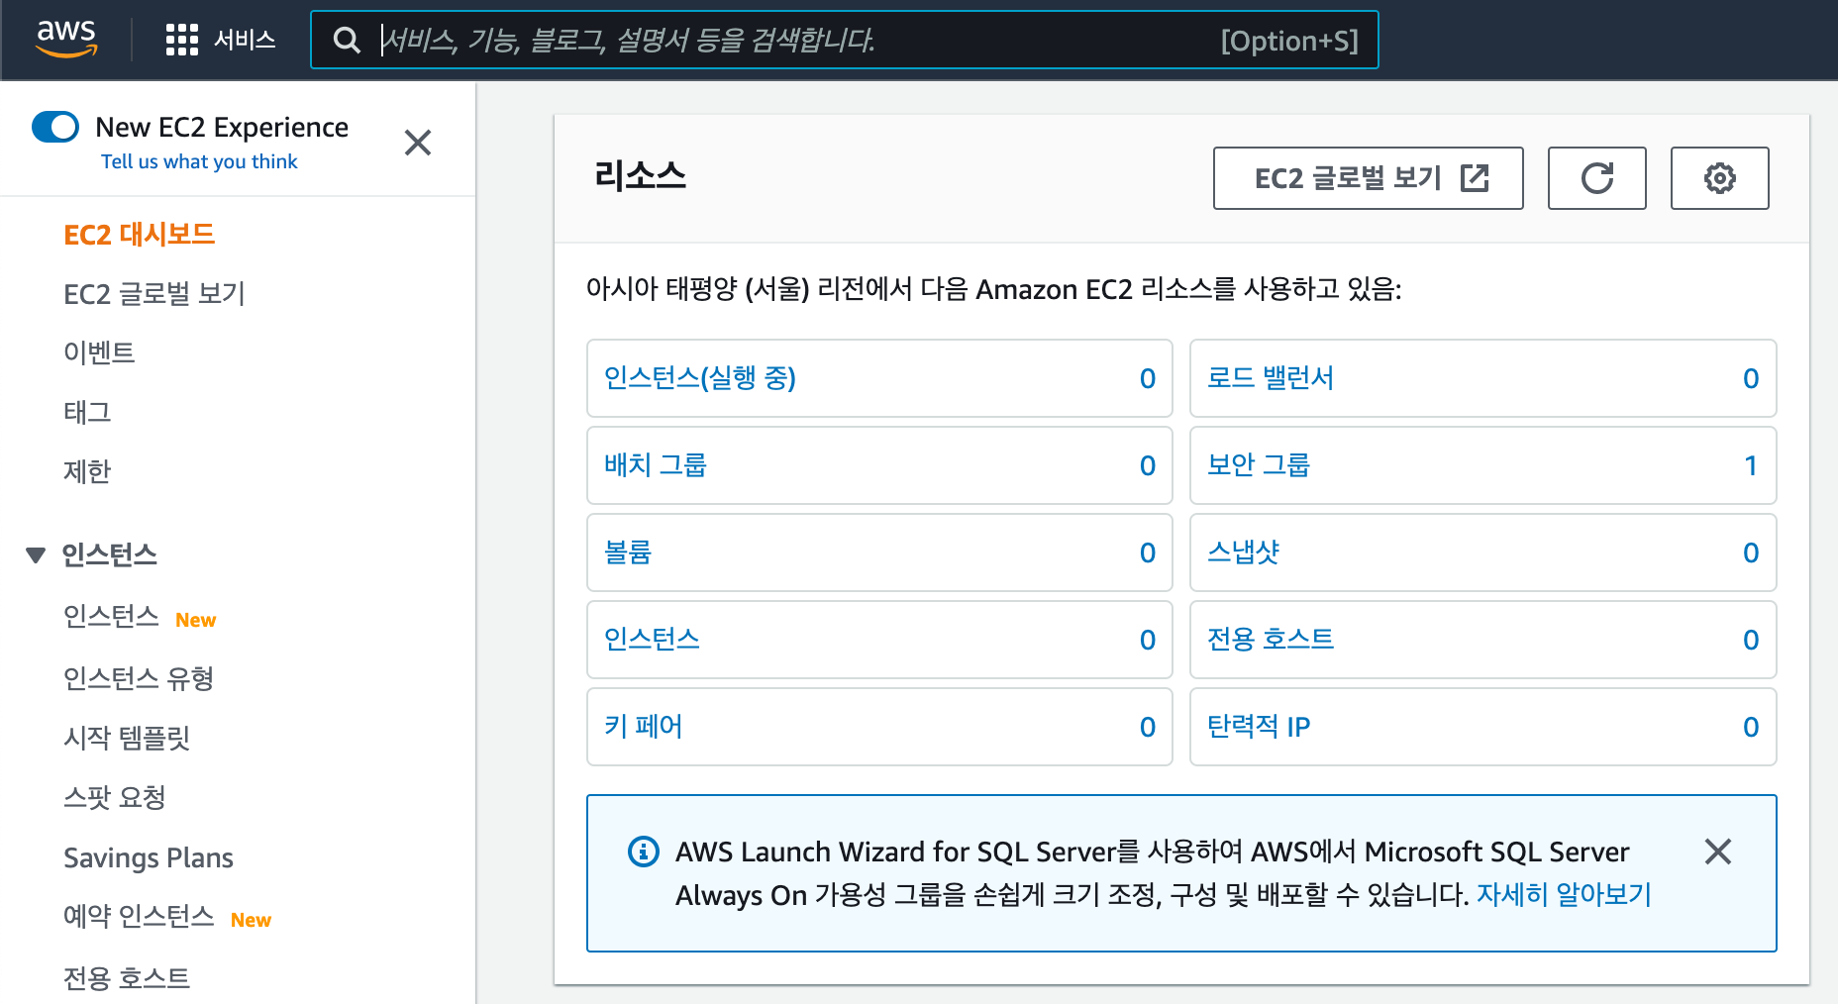This screenshot has height=1004, width=1838.
Task: Open the 자세히 알아보기 link
Action: tap(1564, 895)
